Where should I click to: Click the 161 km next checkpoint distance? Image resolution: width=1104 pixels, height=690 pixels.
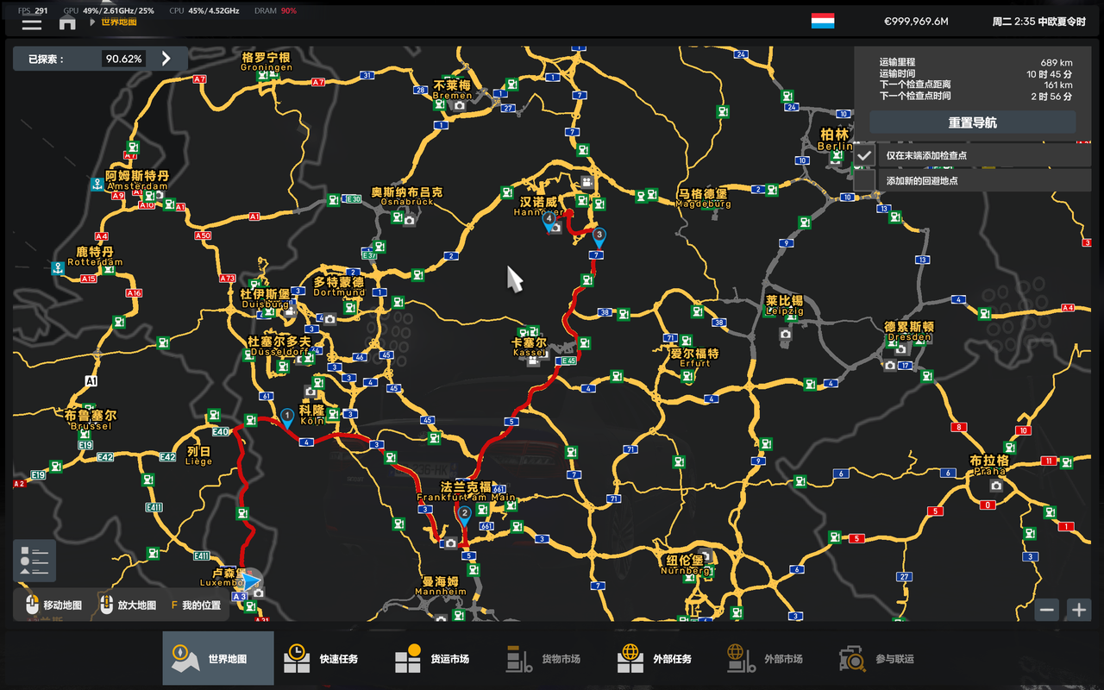[1058, 85]
